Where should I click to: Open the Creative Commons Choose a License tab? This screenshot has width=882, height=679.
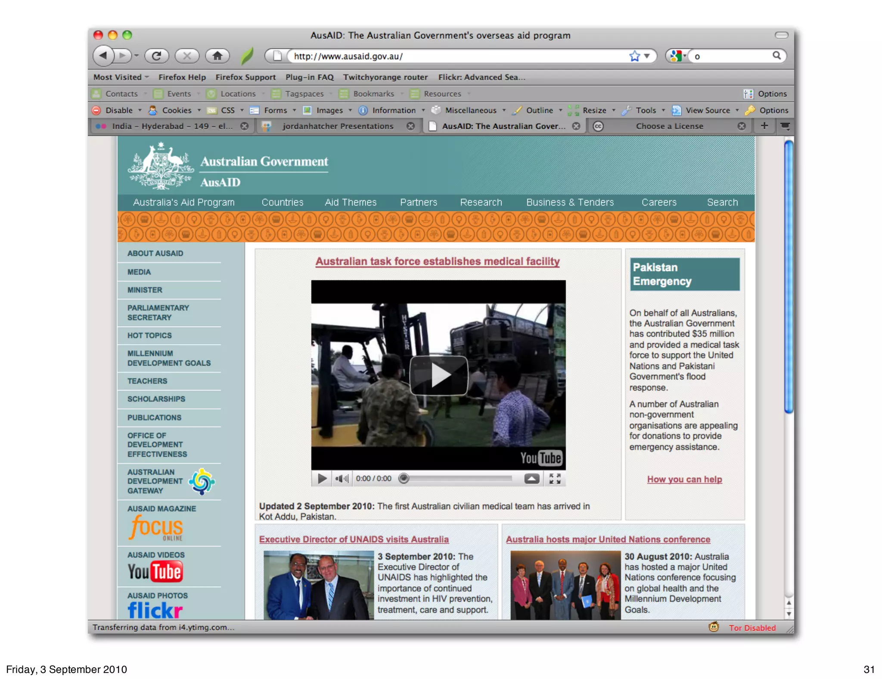pos(669,126)
